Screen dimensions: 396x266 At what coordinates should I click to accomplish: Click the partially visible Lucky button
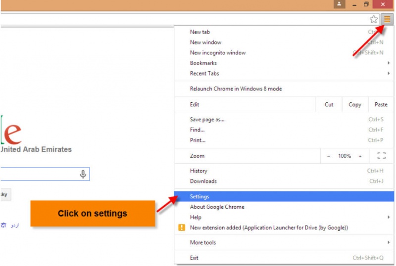pos(5,195)
